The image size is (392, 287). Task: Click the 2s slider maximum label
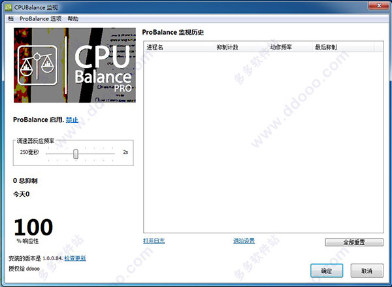pyautogui.click(x=125, y=152)
